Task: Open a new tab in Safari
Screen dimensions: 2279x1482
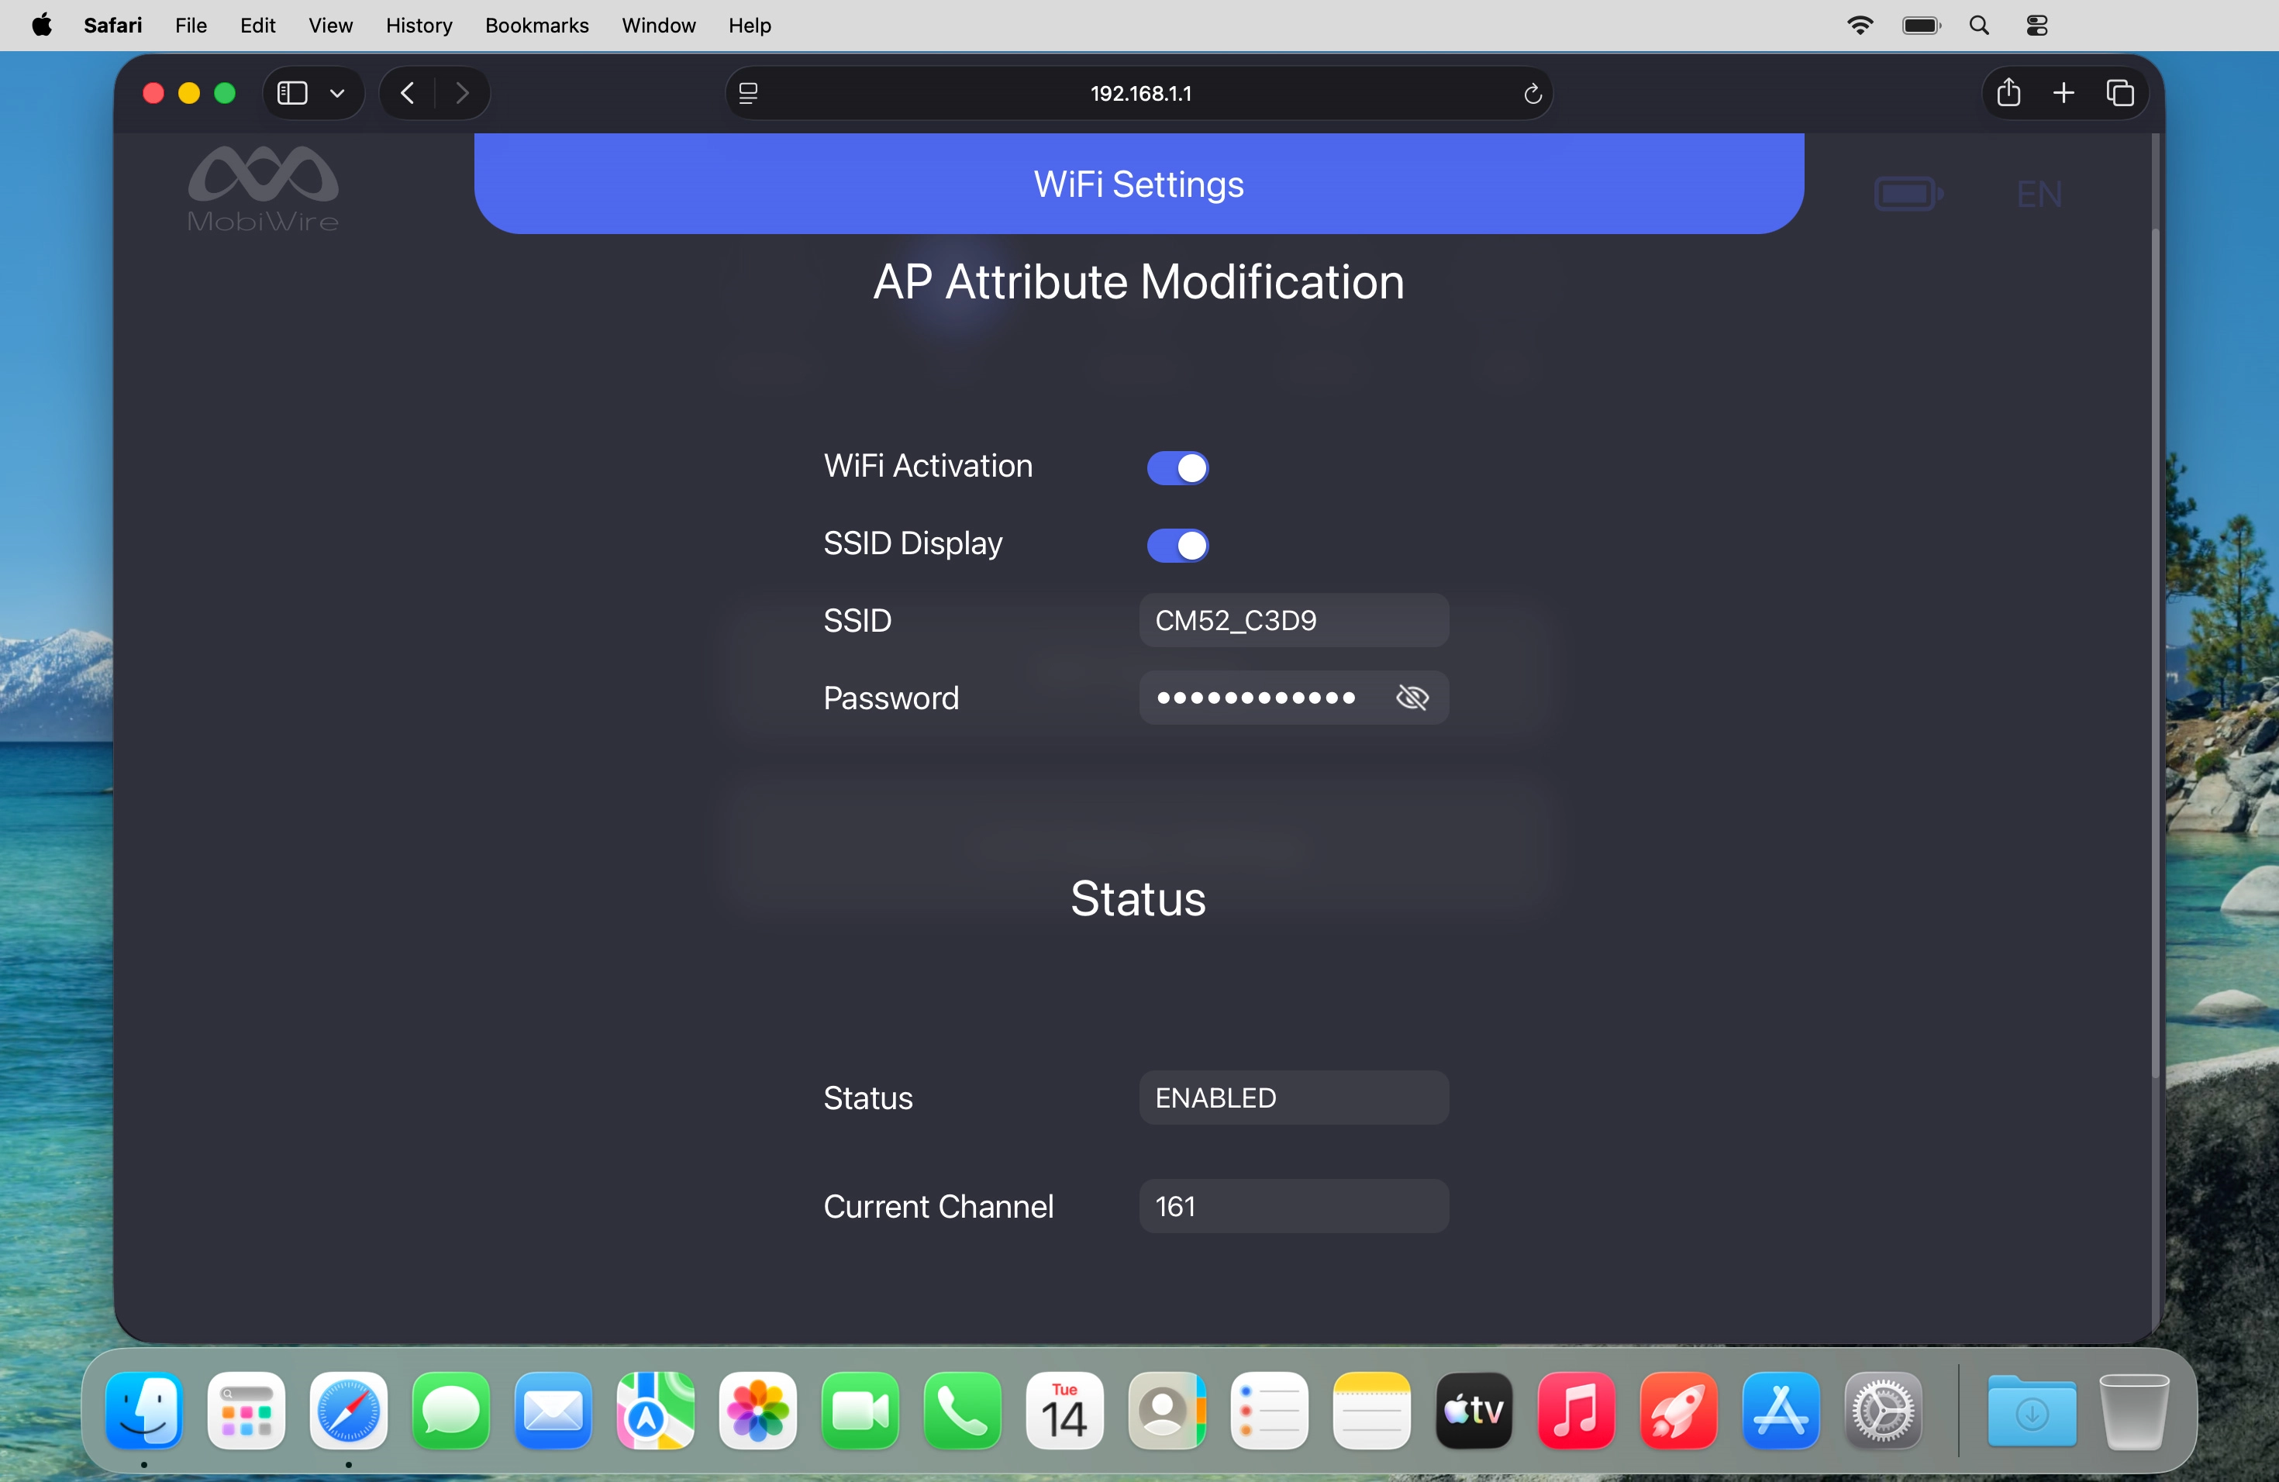Action: (2064, 92)
